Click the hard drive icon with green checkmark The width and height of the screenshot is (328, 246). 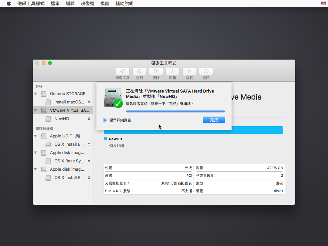click(x=113, y=98)
